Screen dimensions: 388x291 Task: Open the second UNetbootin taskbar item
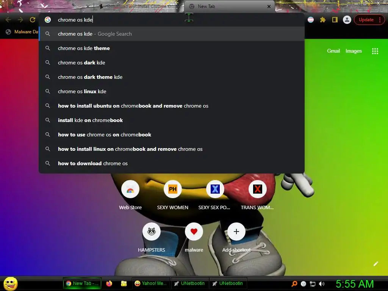coord(228,283)
